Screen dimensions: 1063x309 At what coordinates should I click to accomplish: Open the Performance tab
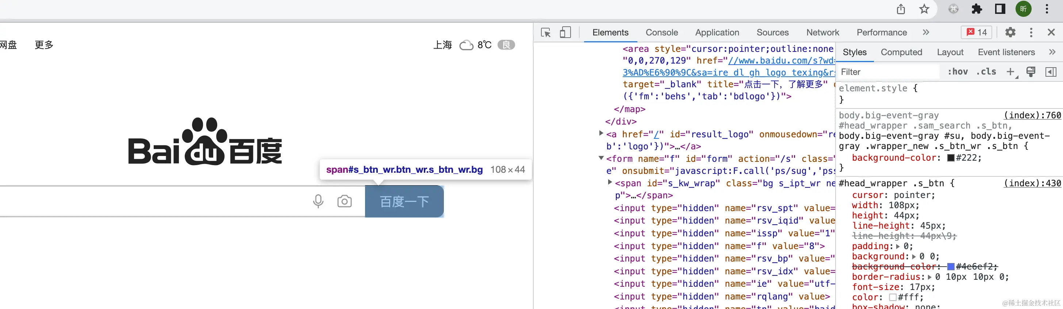pyautogui.click(x=882, y=32)
